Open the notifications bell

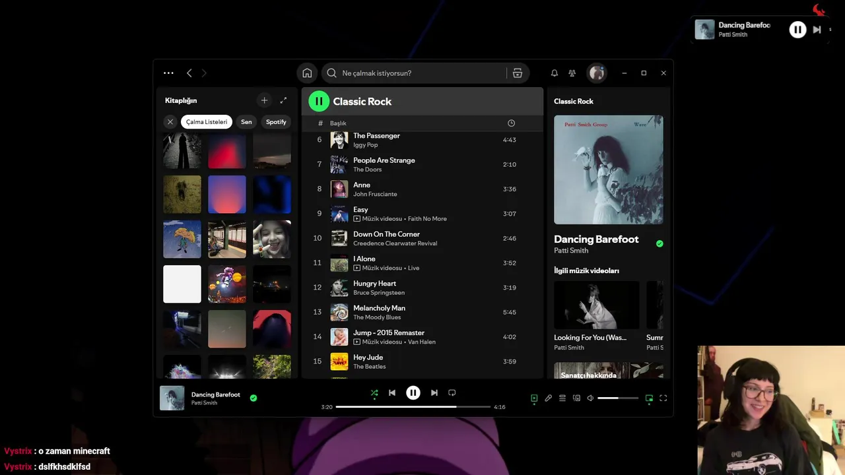[x=555, y=73]
